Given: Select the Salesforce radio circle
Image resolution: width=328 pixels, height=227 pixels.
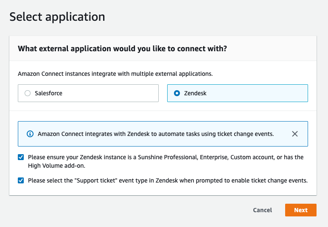Looking at the screenshot, I should (x=28, y=93).
